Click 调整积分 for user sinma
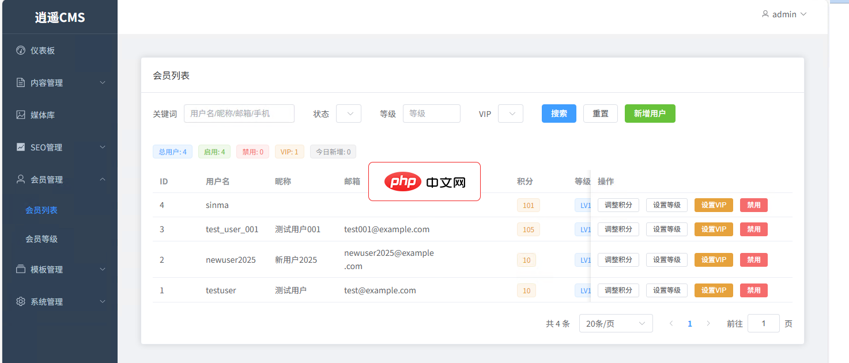Image resolution: width=849 pixels, height=363 pixels. (x=618, y=205)
